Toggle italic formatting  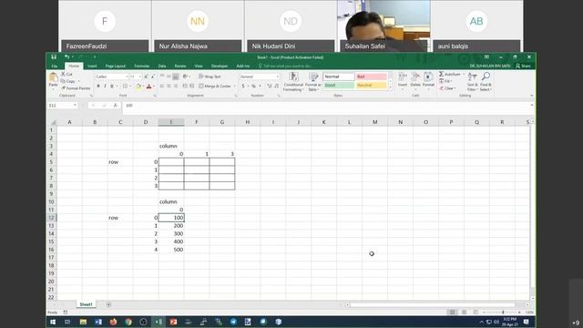[105, 87]
